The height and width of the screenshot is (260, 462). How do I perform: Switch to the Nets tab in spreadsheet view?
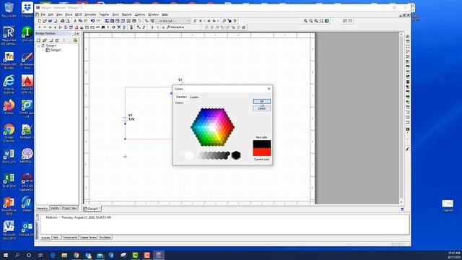coord(56,238)
